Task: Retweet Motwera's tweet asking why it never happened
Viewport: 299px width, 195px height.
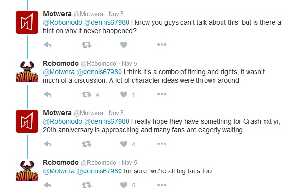Action: tap(86, 45)
